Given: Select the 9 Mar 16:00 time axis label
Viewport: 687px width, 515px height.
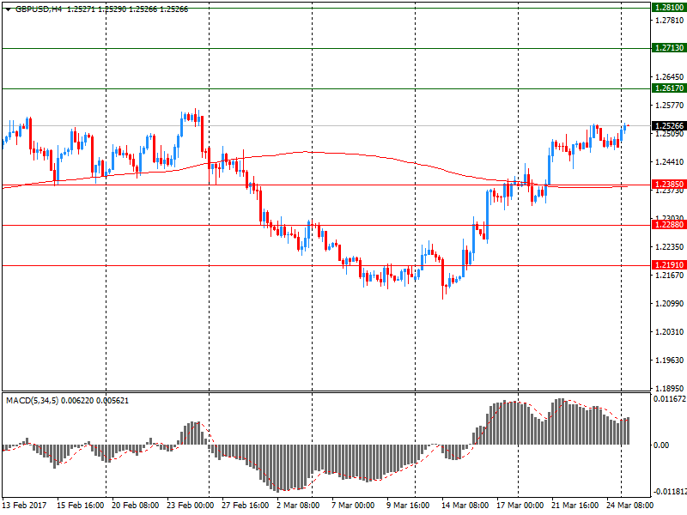Looking at the screenshot, I should click(x=408, y=505).
